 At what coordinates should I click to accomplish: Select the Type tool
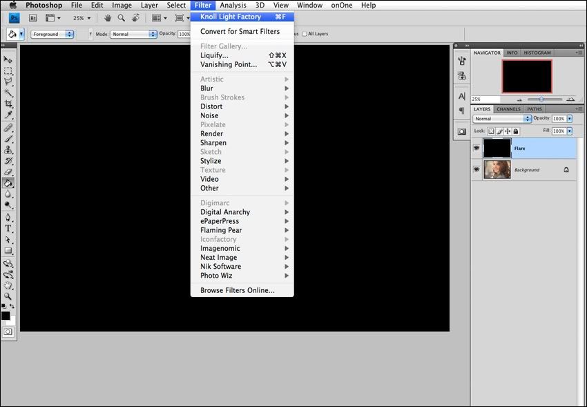8,229
